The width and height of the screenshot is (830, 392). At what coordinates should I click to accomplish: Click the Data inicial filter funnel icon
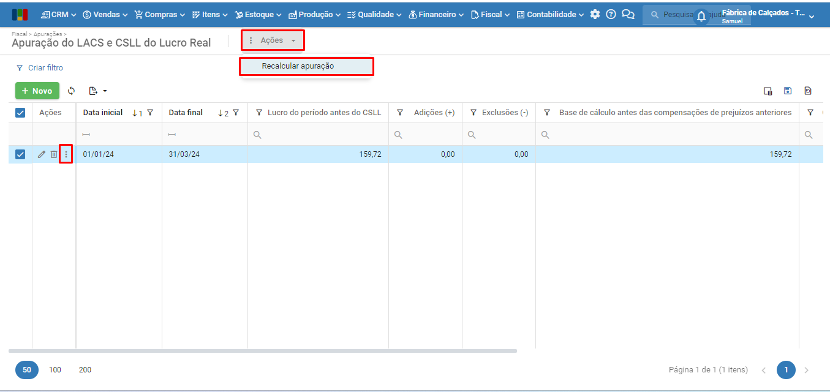150,113
